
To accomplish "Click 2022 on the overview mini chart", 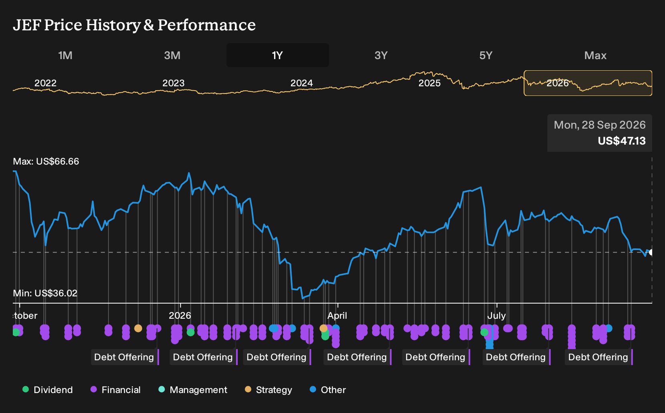I will [45, 83].
